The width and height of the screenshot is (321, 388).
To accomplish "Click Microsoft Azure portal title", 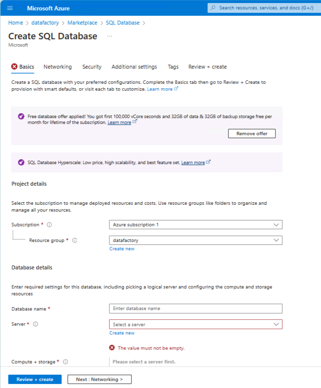I will click(x=48, y=8).
